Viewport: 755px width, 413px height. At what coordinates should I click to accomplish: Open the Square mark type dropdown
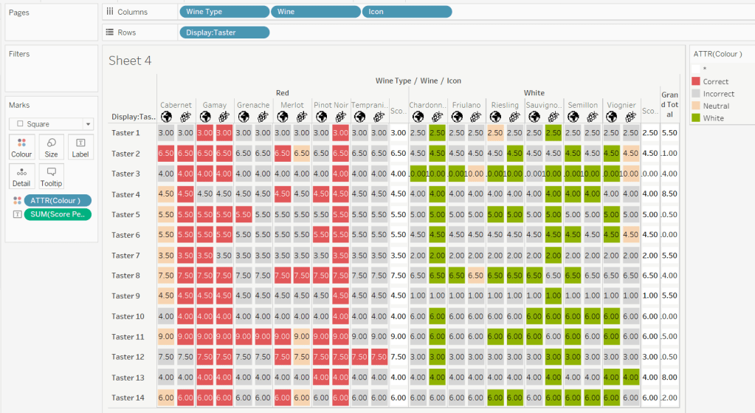51,124
